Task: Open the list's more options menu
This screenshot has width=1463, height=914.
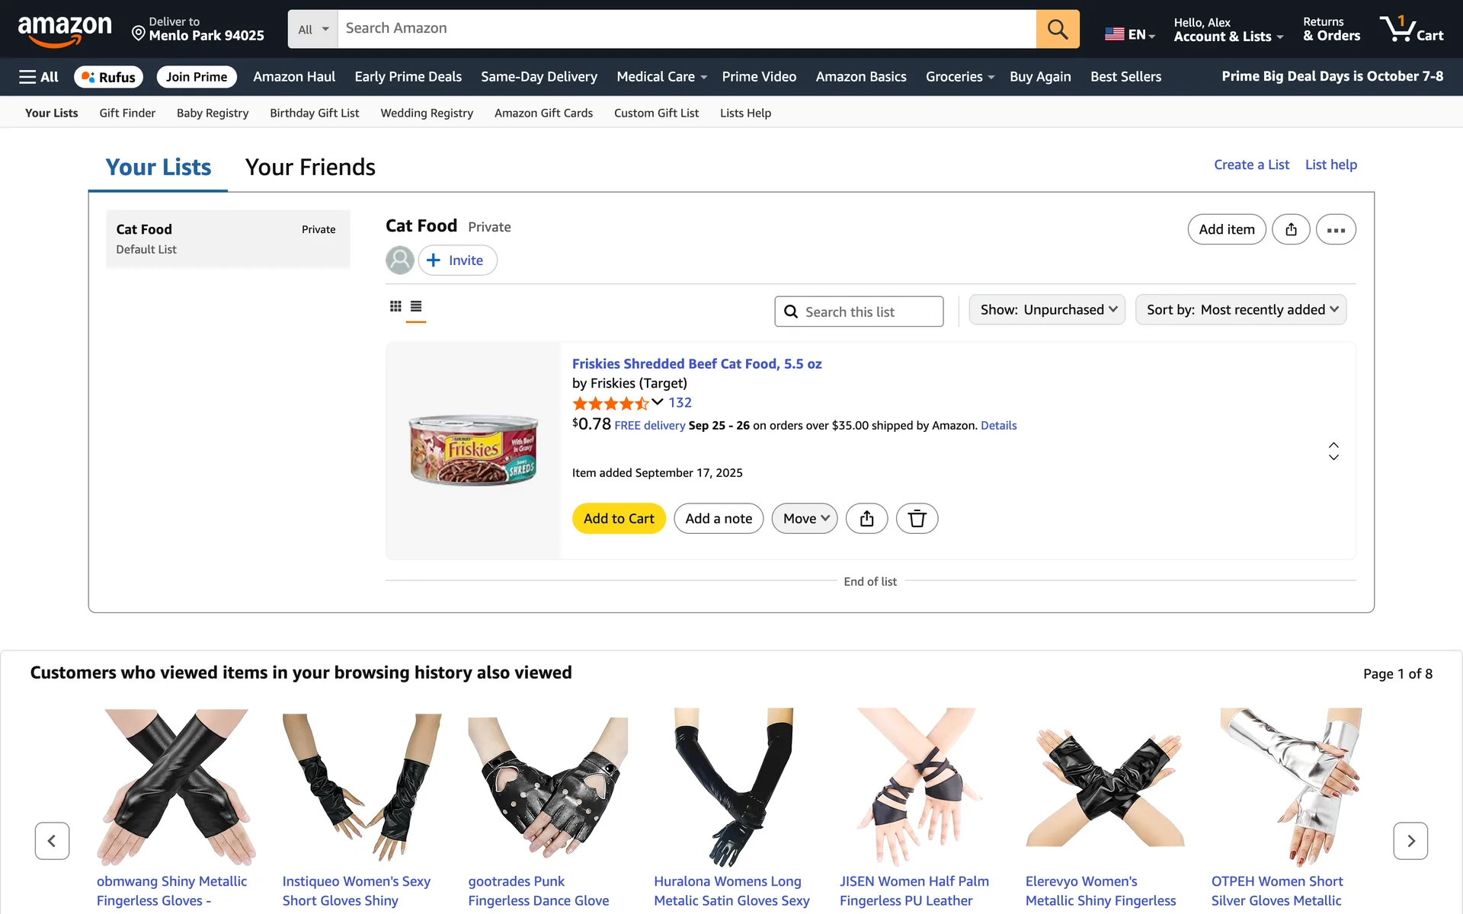Action: [1336, 229]
